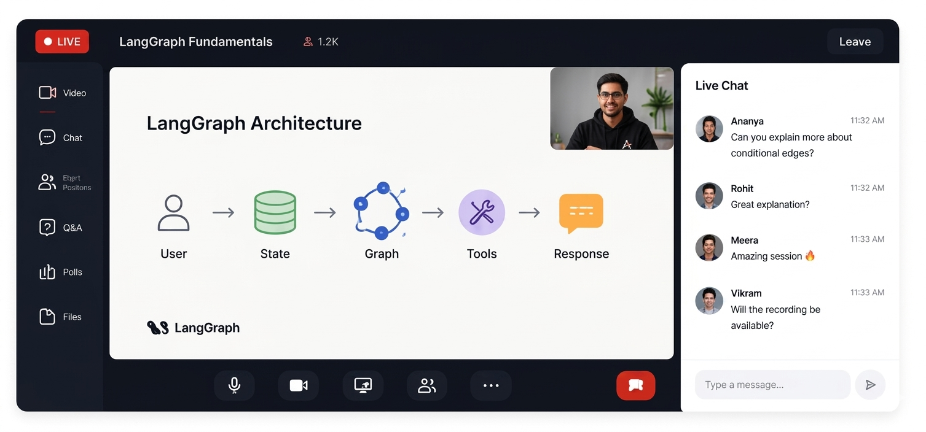
Task: Click the people sidebar icon
Action: pyautogui.click(x=47, y=182)
